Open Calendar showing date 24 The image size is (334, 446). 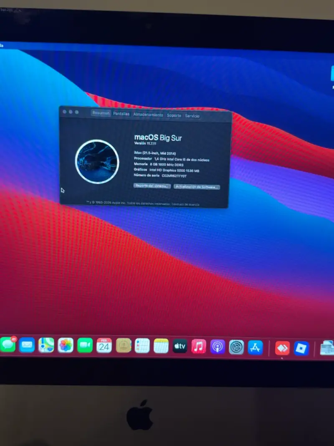pos(104,346)
